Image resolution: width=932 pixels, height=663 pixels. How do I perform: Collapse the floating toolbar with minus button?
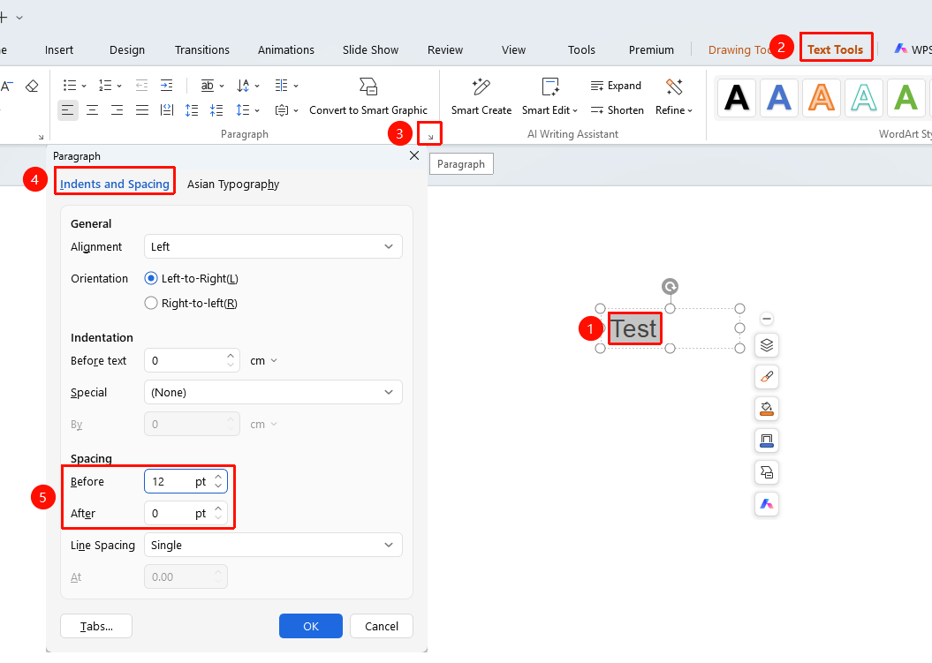point(767,319)
